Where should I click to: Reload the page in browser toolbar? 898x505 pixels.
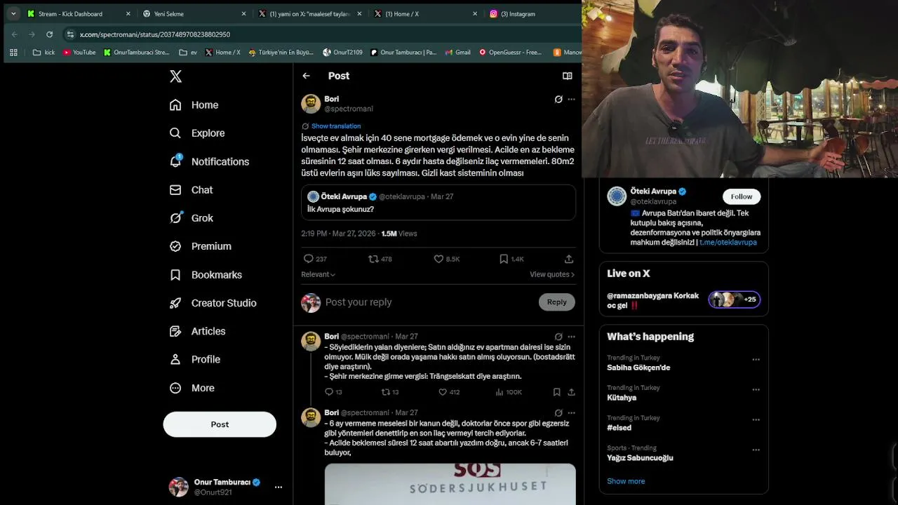[49, 34]
